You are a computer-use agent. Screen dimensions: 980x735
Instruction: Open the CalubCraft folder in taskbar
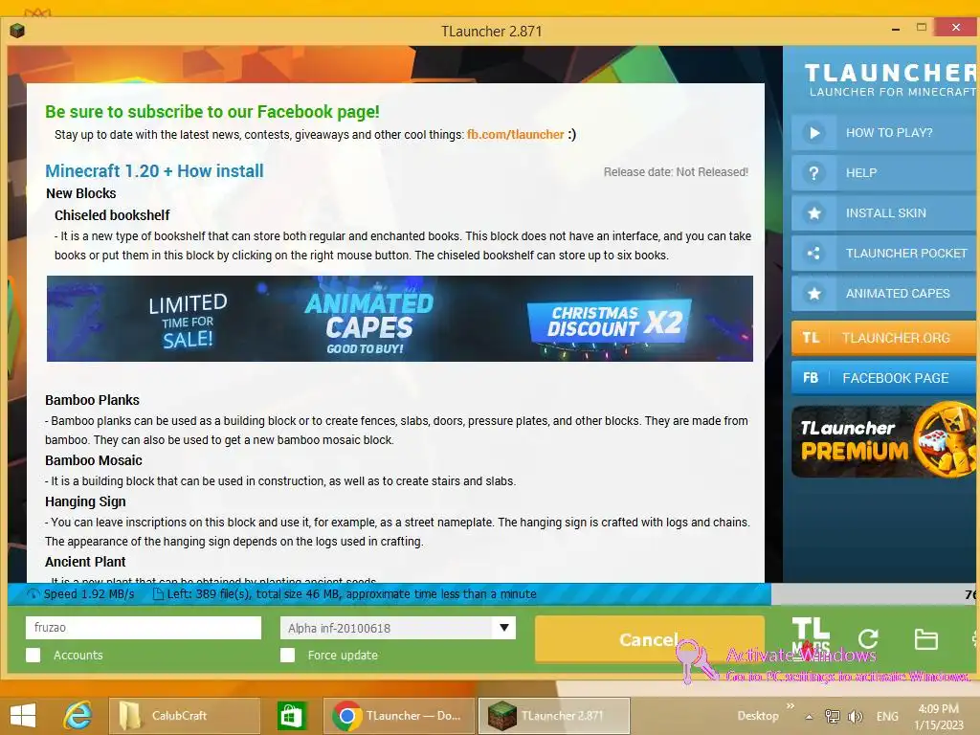tap(185, 716)
